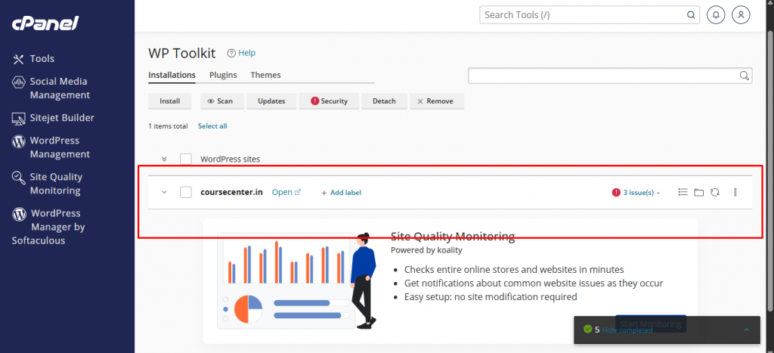Image resolution: width=774 pixels, height=353 pixels.
Task: Click Add label for coursecenter.in
Action: 341,193
